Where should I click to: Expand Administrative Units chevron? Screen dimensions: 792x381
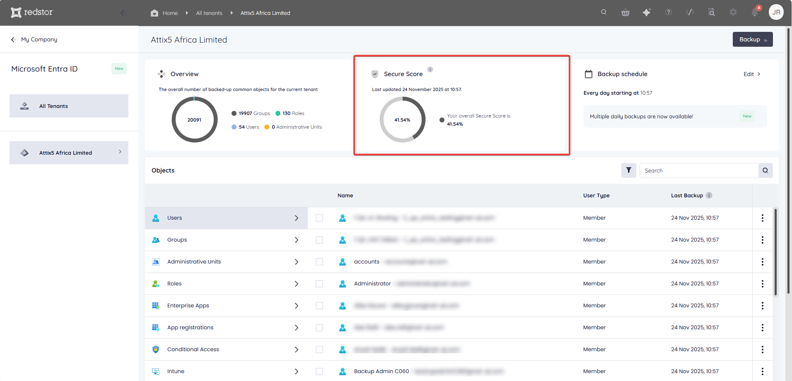tap(297, 262)
